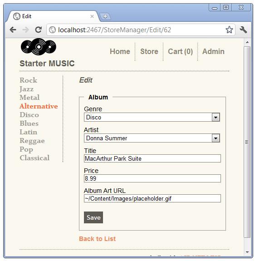
Task: Browse the Disco genre in the sidebar
Action: pos(29,115)
